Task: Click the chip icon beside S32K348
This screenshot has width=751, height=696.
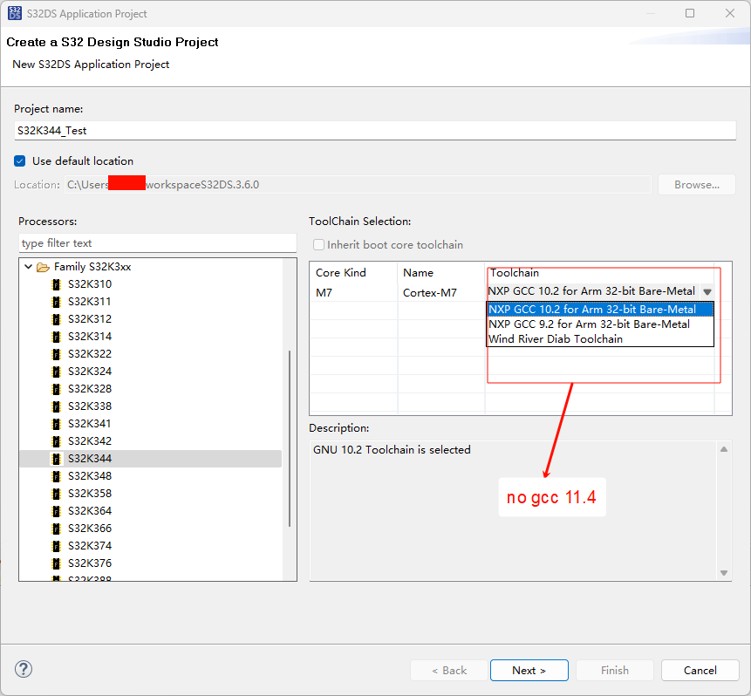Action: [57, 476]
